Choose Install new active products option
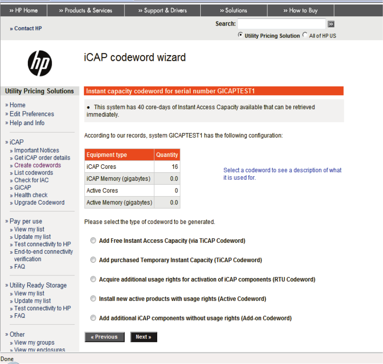Image resolution: width=383 pixels, height=364 pixels. pos(93,299)
